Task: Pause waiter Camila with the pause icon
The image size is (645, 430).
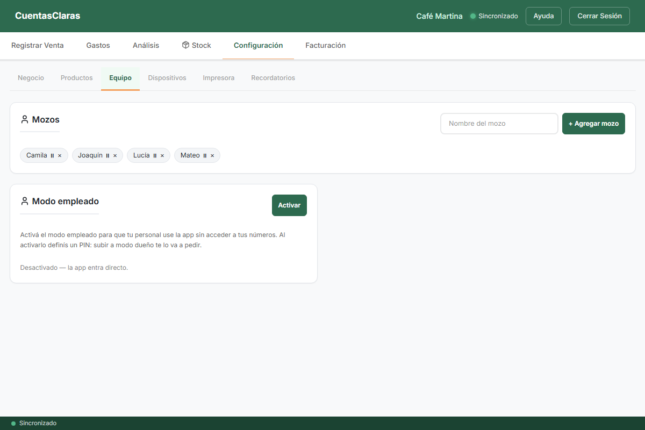Action: [x=52, y=155]
